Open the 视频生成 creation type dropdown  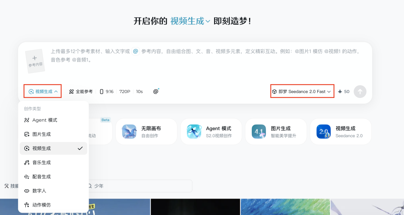tap(43, 91)
